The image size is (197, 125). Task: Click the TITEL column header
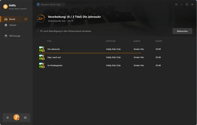[x=49, y=41]
